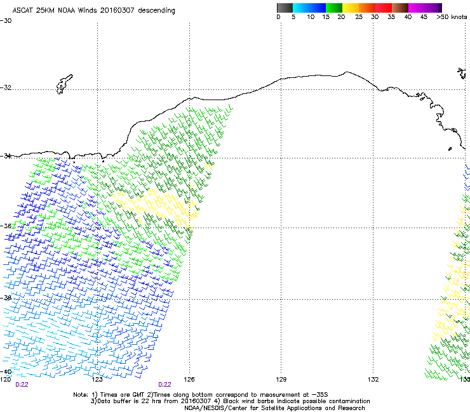The image size is (470, 412).
Task: Click the longitude label '120'
Action: [5, 380]
